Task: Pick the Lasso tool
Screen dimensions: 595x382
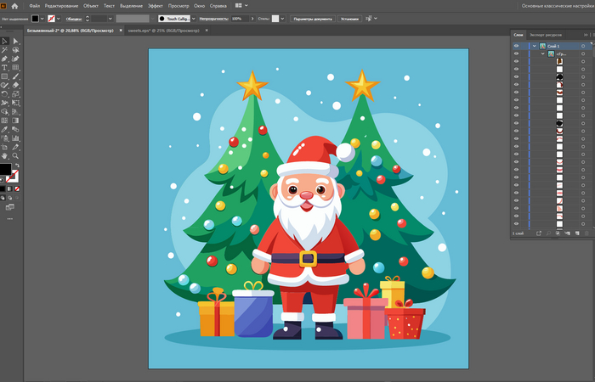Action: coord(15,50)
